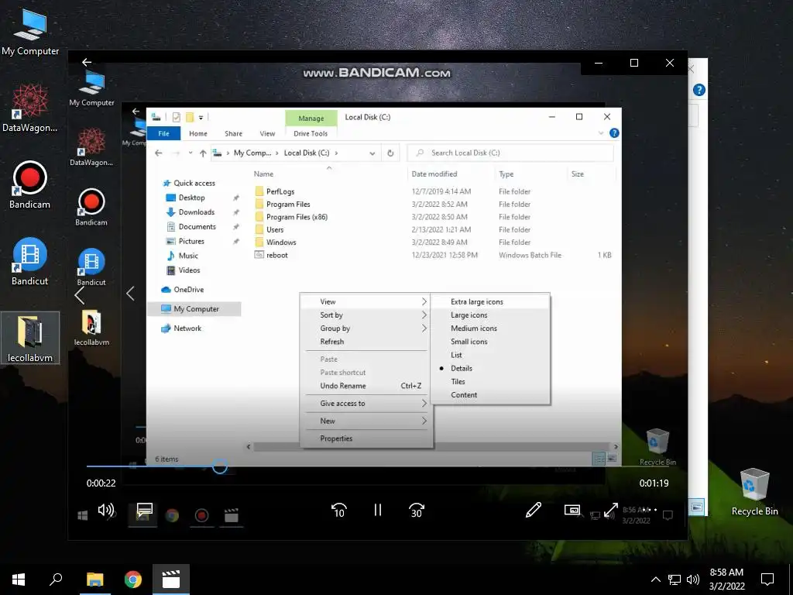This screenshot has height=595, width=793.
Task: Open Chrome from the Windows taskbar
Action: [133, 580]
